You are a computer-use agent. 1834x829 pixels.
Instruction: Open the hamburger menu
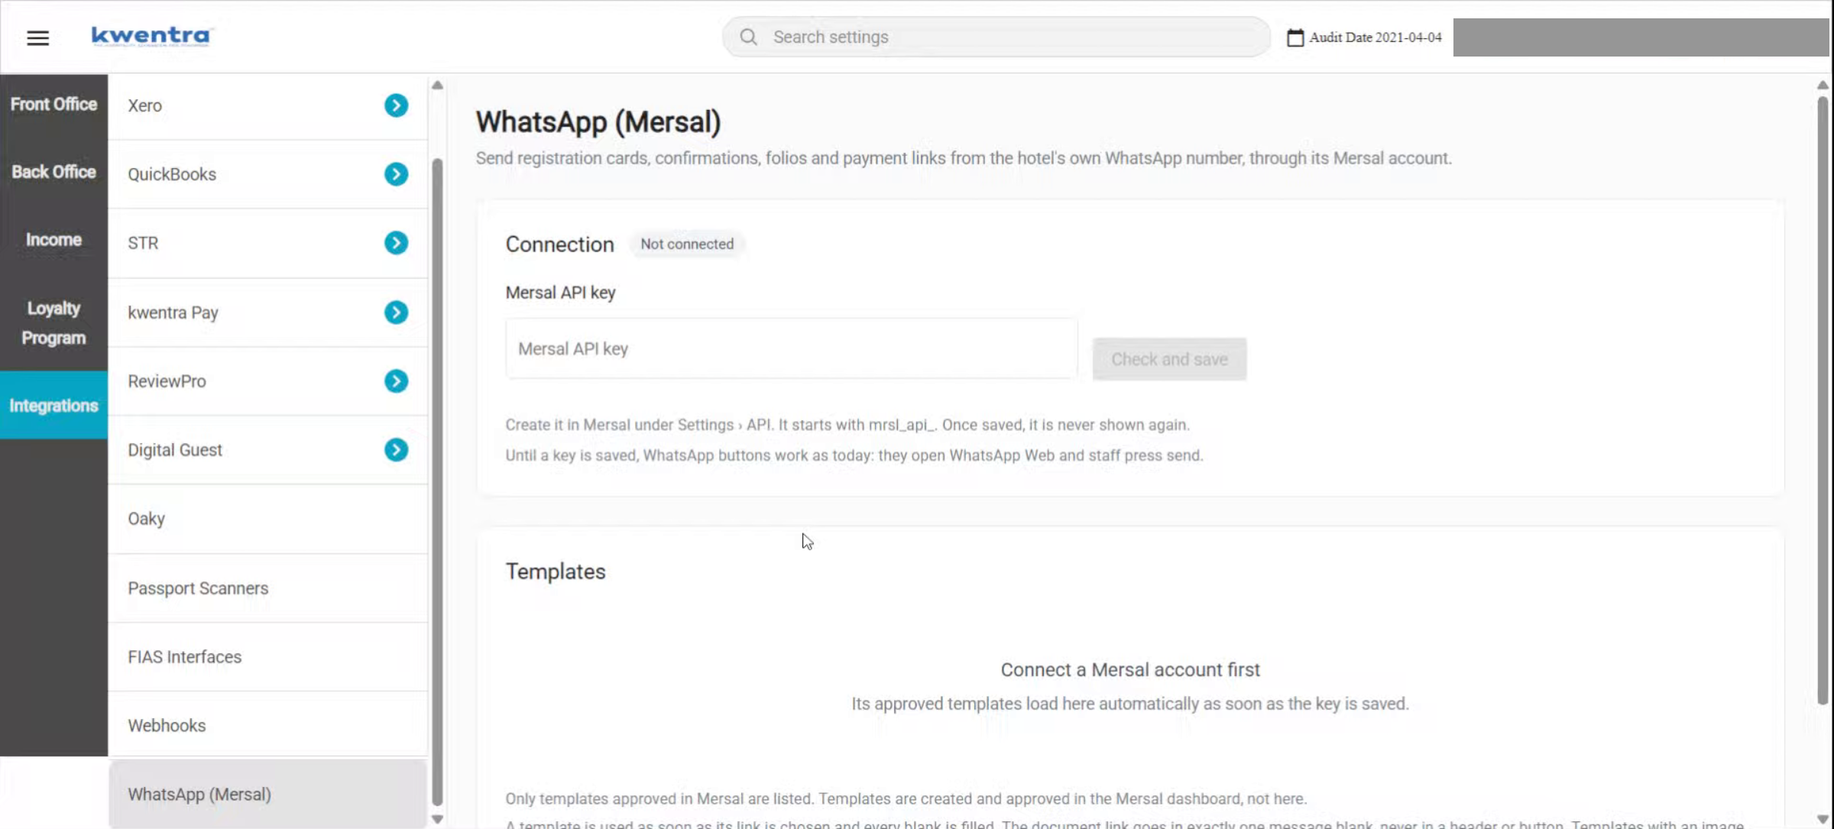tap(37, 37)
